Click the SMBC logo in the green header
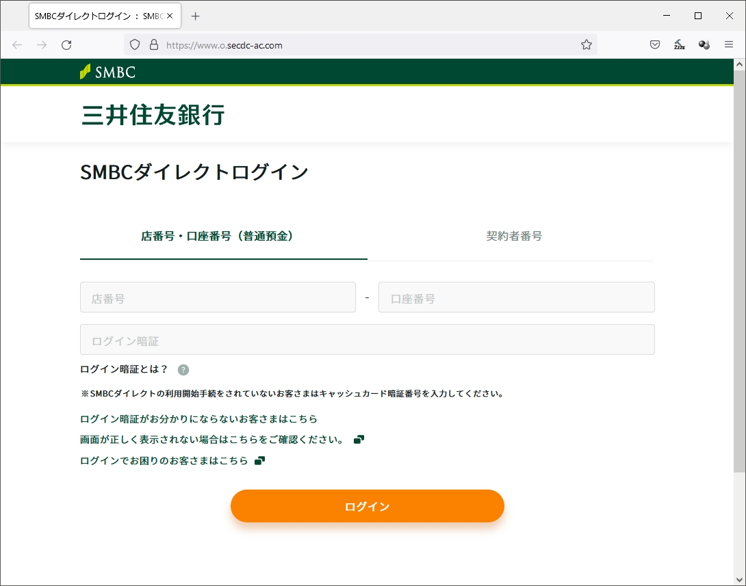This screenshot has width=746, height=586. 108,72
